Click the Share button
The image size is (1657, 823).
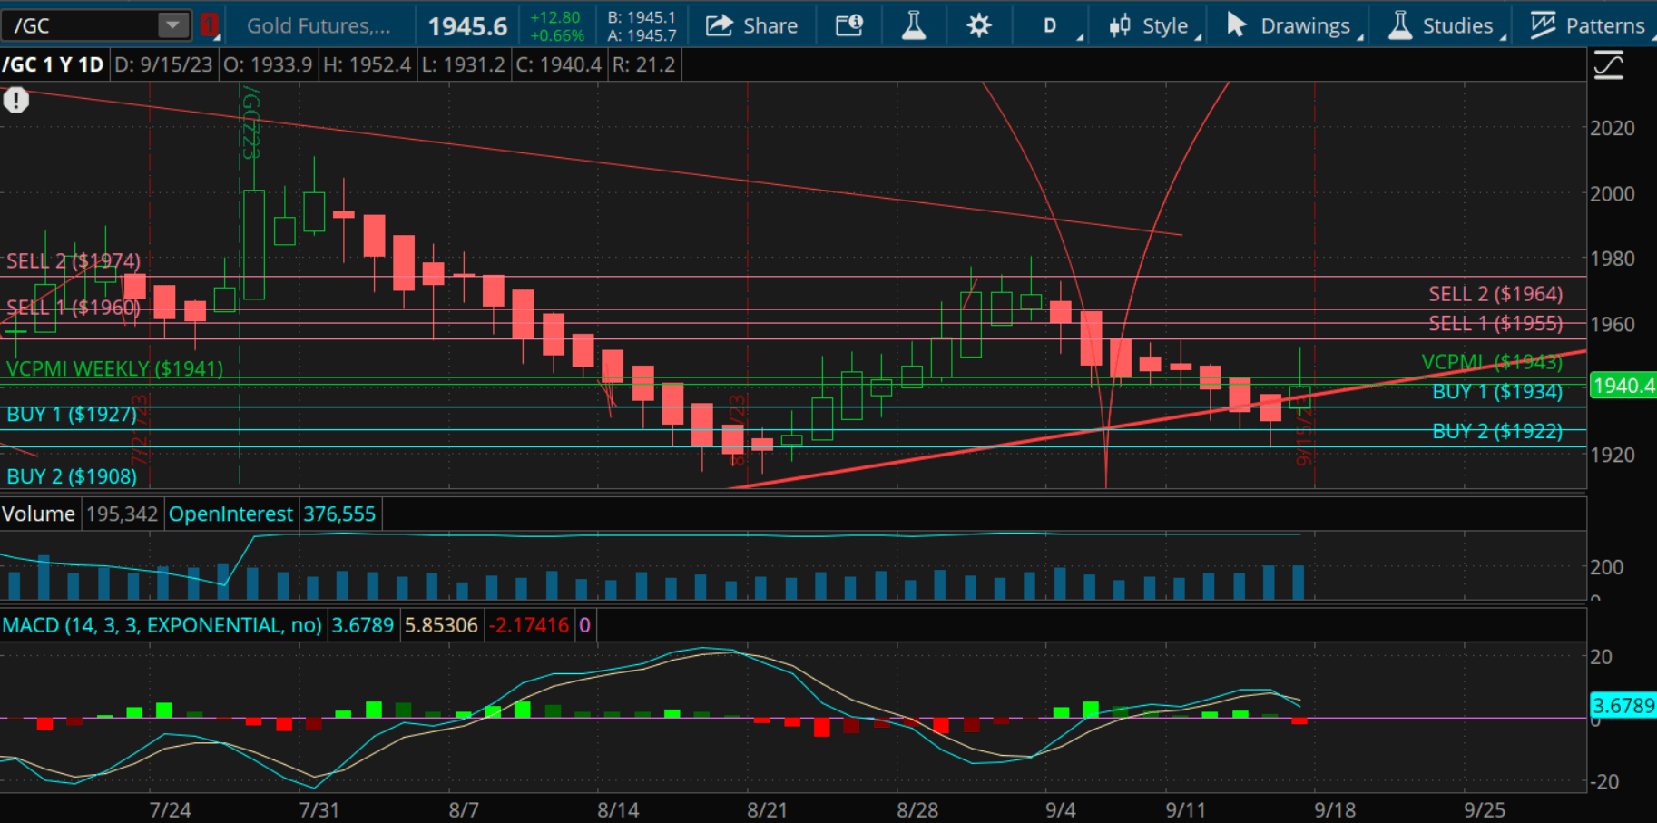tap(751, 25)
